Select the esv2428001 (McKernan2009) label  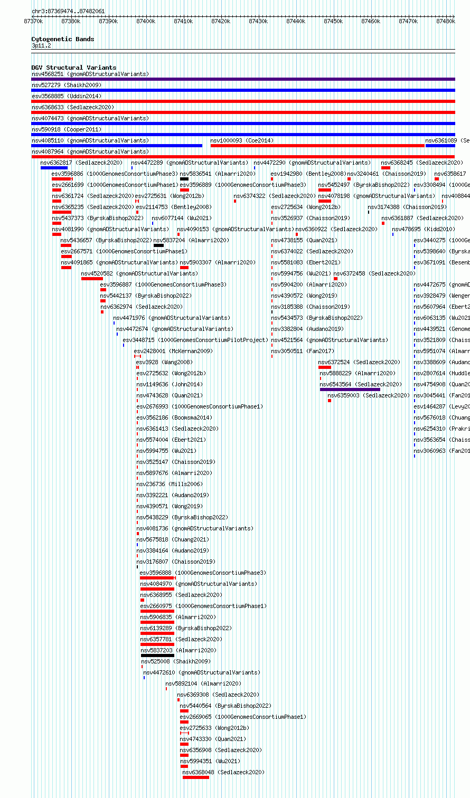click(x=173, y=351)
